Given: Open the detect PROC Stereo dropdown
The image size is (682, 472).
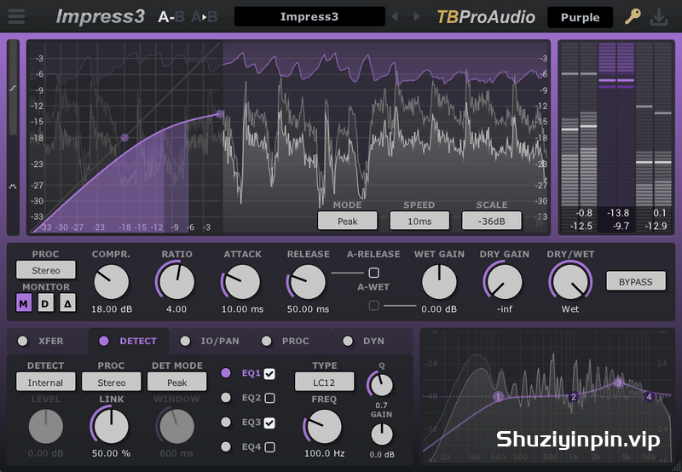Looking at the screenshot, I should pyautogui.click(x=112, y=382).
